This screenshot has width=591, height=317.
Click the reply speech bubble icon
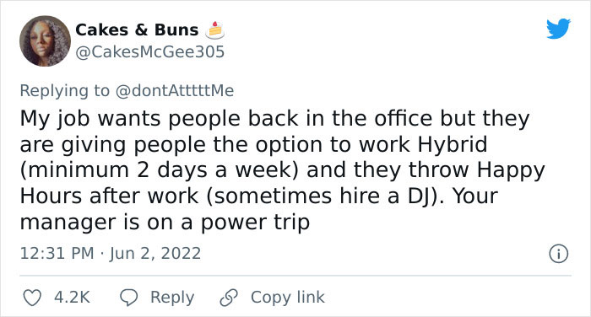pos(128,298)
